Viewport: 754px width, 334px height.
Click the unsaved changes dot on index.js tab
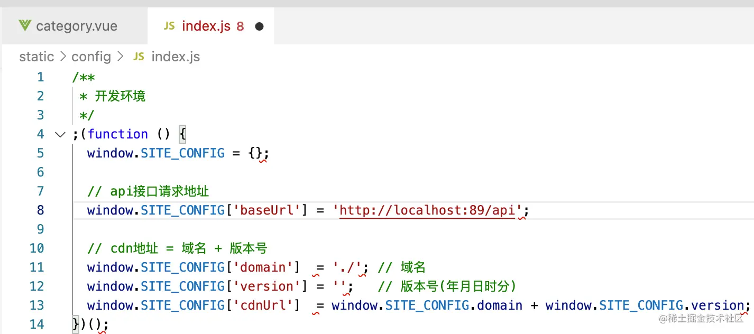pos(259,25)
